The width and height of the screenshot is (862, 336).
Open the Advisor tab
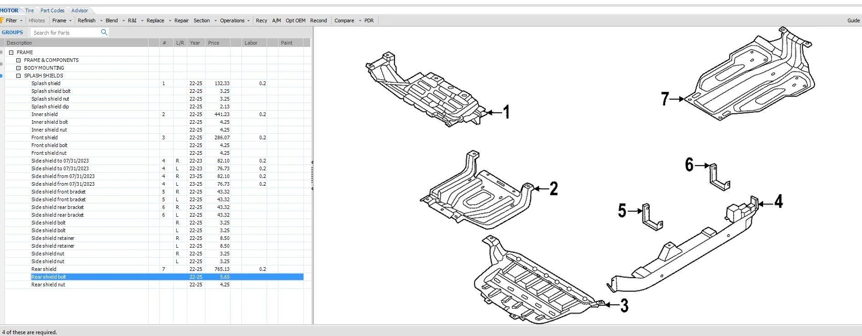coord(80,10)
